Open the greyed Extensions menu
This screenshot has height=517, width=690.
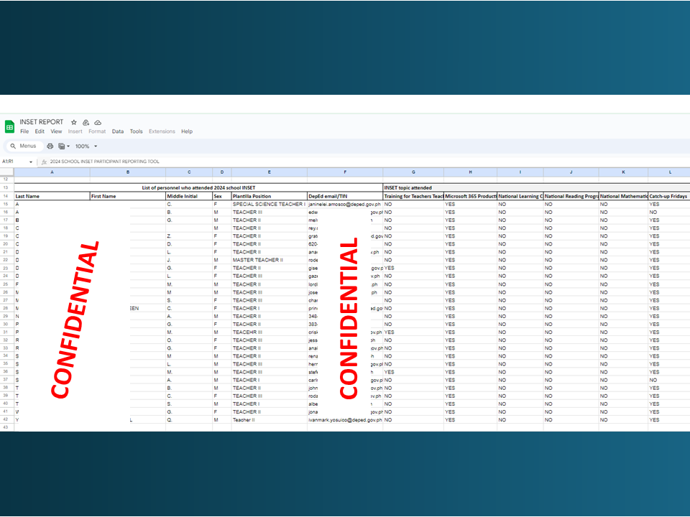(162, 131)
